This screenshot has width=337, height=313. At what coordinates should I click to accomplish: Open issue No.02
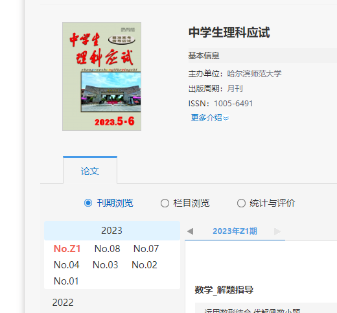[145, 265]
